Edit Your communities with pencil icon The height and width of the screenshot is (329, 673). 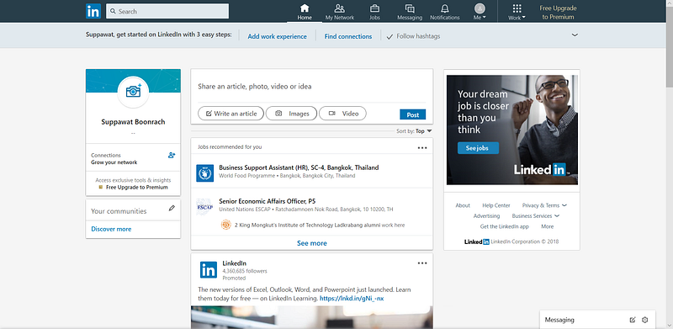172,208
